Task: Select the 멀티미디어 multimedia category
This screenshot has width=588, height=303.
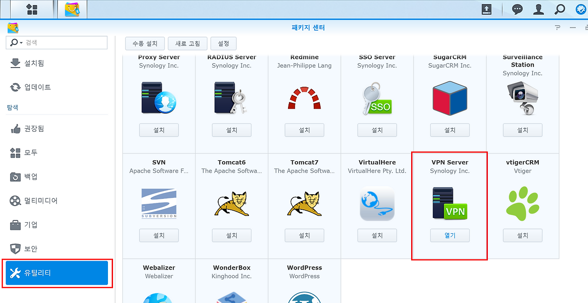Action: [57, 201]
